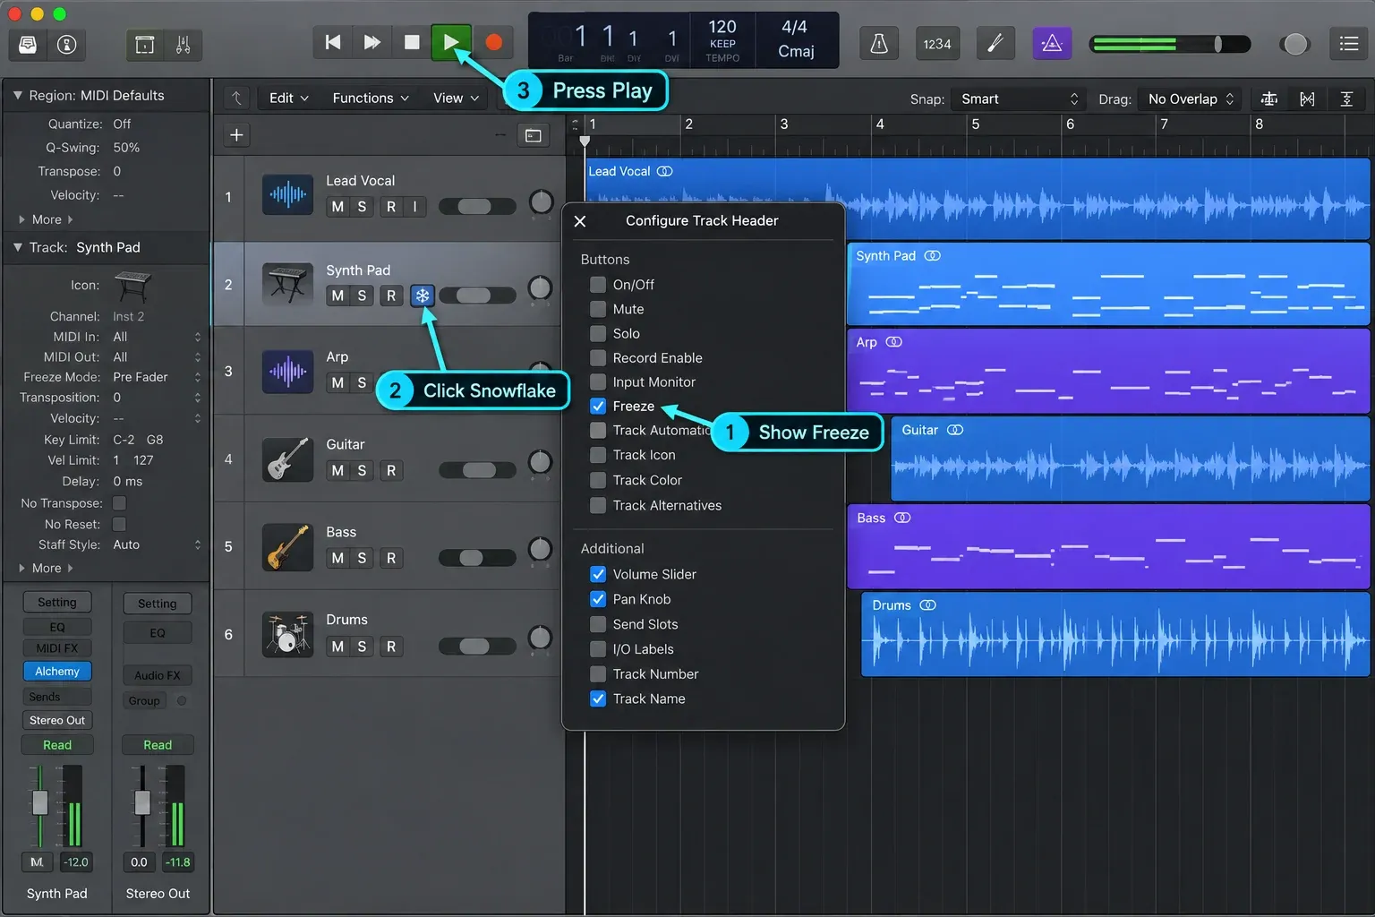Uncheck the Freeze checkbox
Screen dimensions: 1375x917
pos(598,407)
